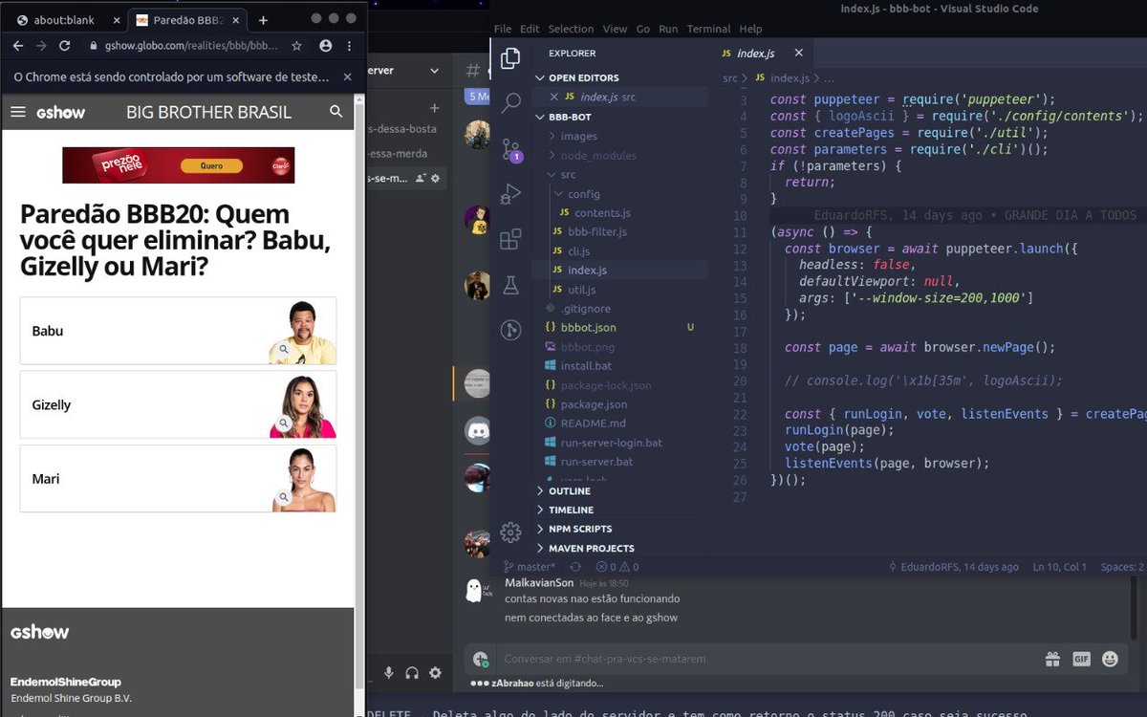Open Chrome hamburger menu on gshow page
This screenshot has height=717, width=1147.
[x=17, y=112]
